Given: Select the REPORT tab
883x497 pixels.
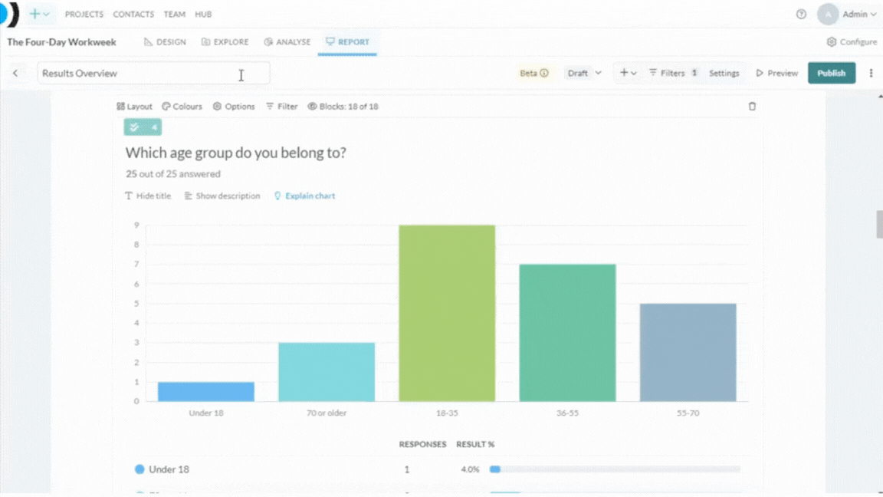Looking at the screenshot, I should [x=347, y=41].
